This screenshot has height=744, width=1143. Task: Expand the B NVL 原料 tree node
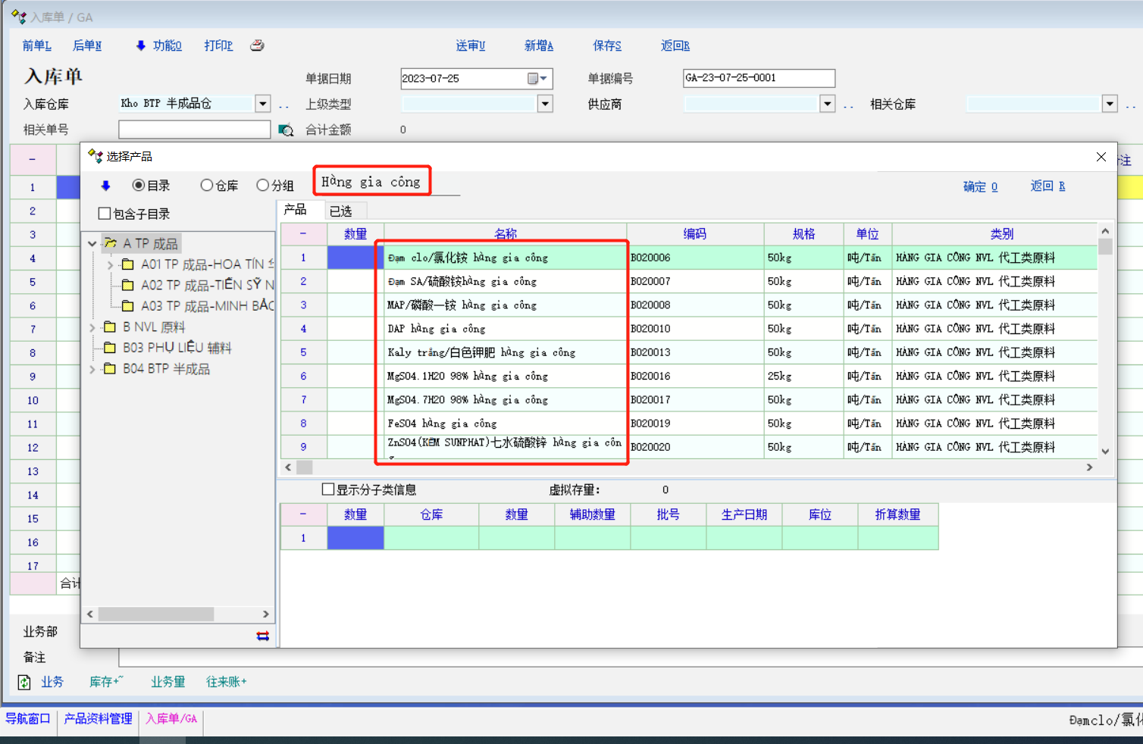[92, 327]
